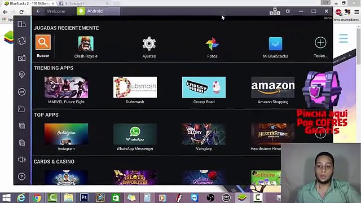Take screenshot with camera sidebar icon
Viewport: 361px width, 203px height.
pos(21,58)
